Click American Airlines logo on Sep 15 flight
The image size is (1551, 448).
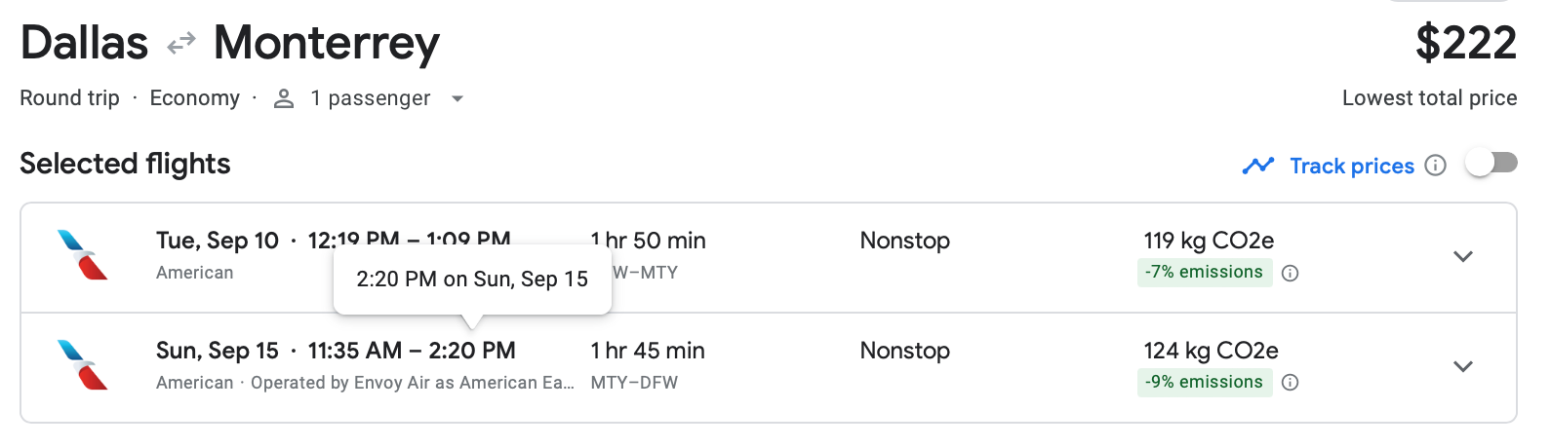tap(82, 364)
